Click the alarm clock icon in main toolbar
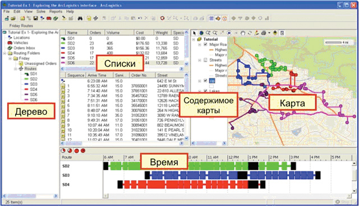The width and height of the screenshot is (359, 206). [224, 18]
